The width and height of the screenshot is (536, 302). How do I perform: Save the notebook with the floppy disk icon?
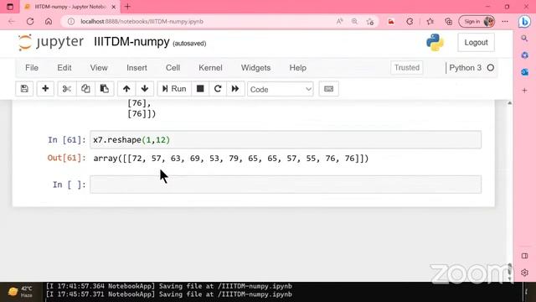(x=24, y=89)
